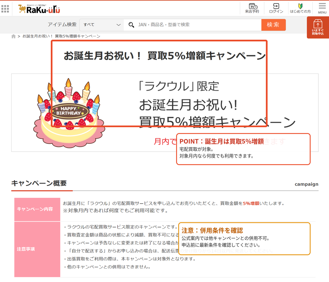329x282 pixels.
Task: Click the ※対象月内であれば何度でも line
Action: pyautogui.click(x=116, y=210)
